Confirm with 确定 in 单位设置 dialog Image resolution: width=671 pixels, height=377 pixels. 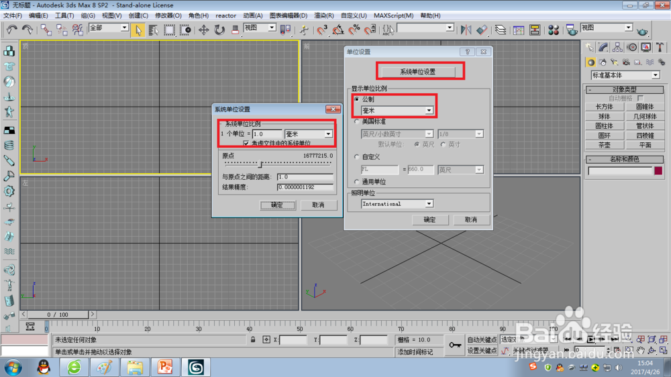[429, 219]
